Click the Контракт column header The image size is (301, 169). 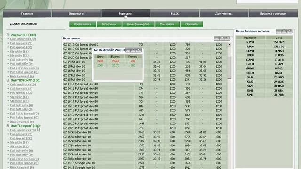250,38
